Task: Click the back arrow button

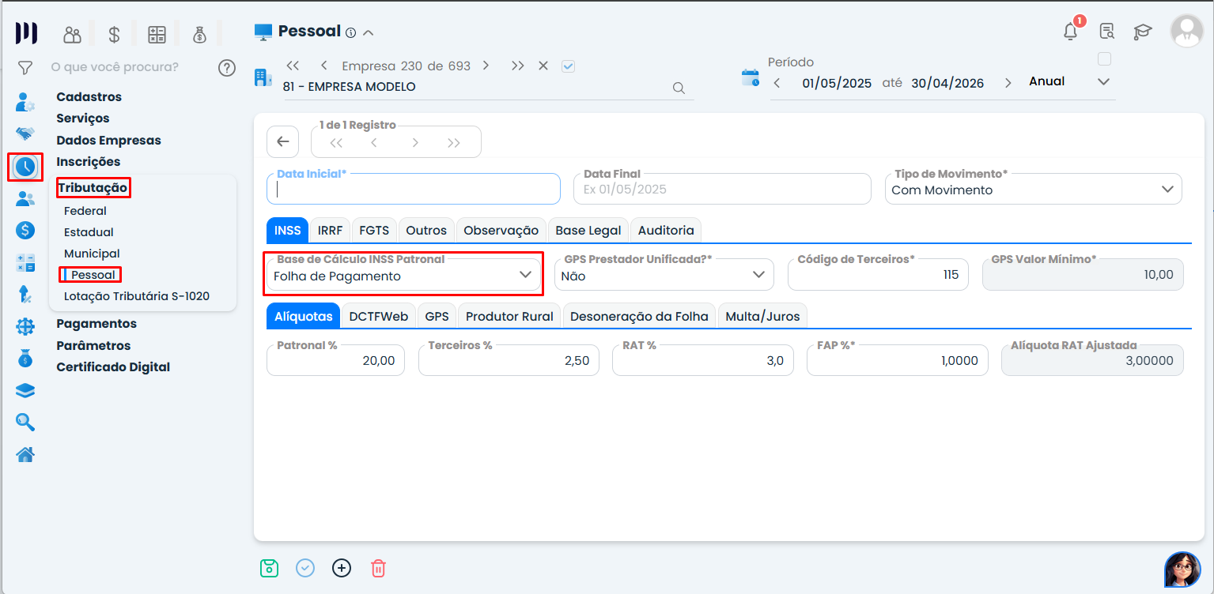Action: (x=283, y=142)
